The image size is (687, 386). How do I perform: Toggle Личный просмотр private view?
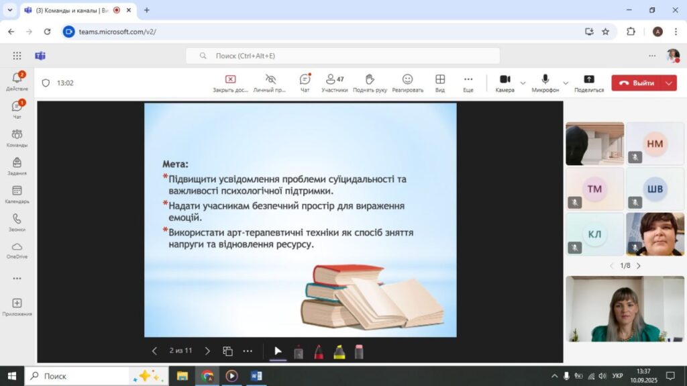pyautogui.click(x=270, y=83)
